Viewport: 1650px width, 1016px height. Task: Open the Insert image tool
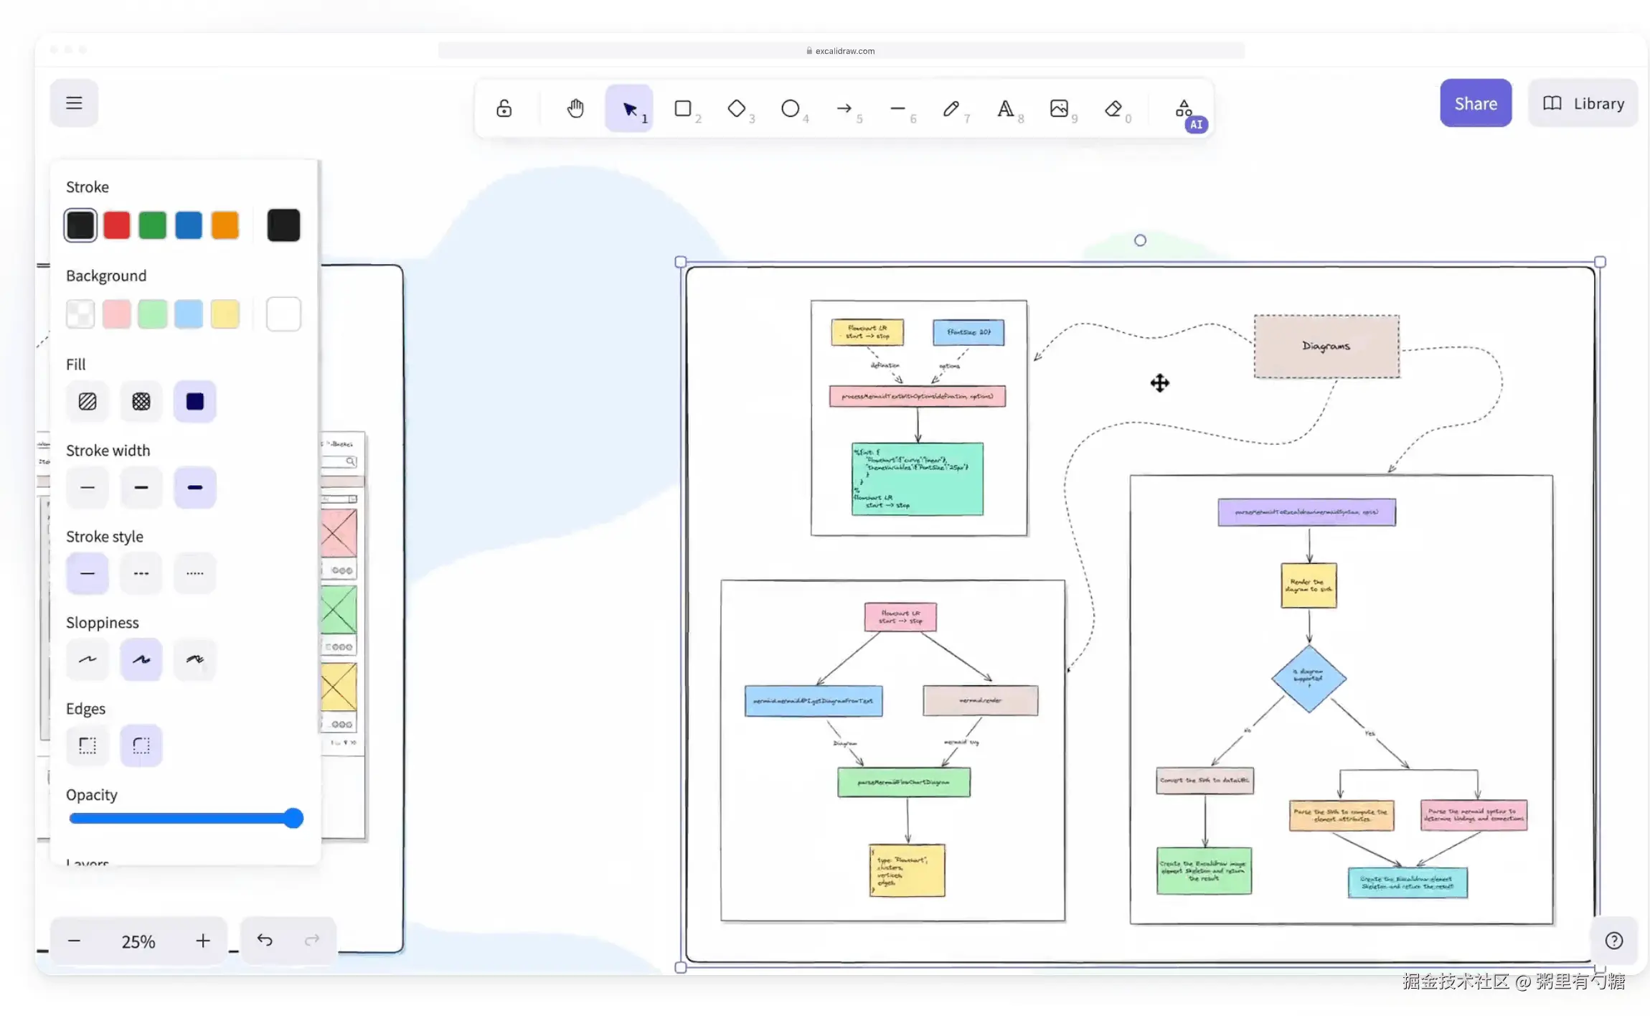click(1059, 108)
